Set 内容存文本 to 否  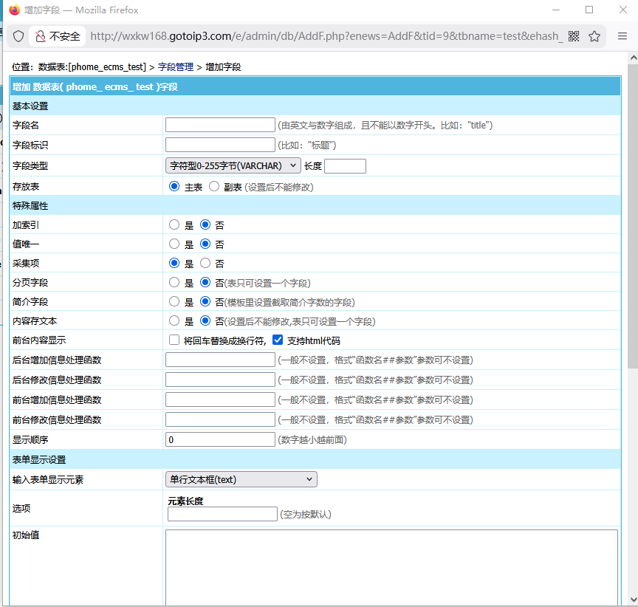[205, 320]
